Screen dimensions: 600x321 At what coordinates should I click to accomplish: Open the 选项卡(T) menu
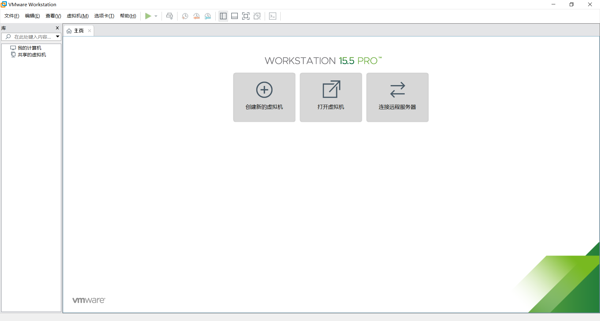pos(104,16)
